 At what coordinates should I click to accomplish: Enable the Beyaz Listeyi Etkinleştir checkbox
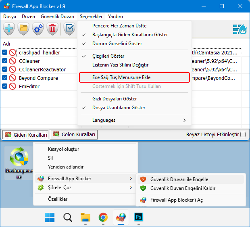(x=243, y=135)
